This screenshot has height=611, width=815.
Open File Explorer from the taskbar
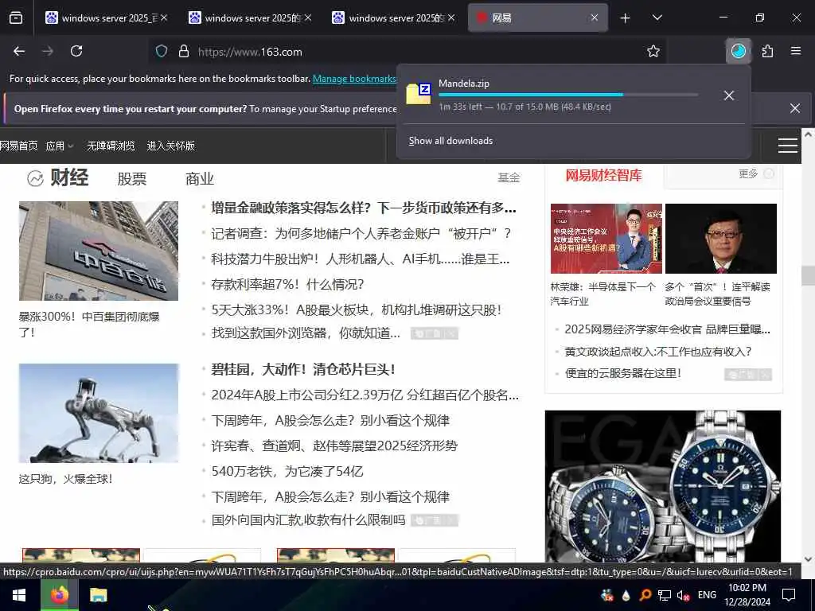point(98,595)
